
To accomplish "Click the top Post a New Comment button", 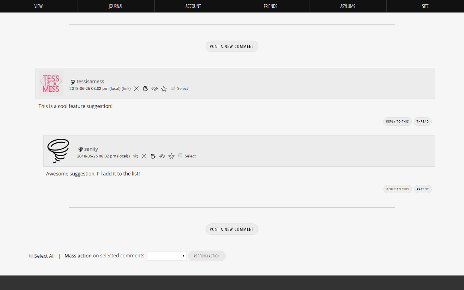I will click(x=232, y=46).
